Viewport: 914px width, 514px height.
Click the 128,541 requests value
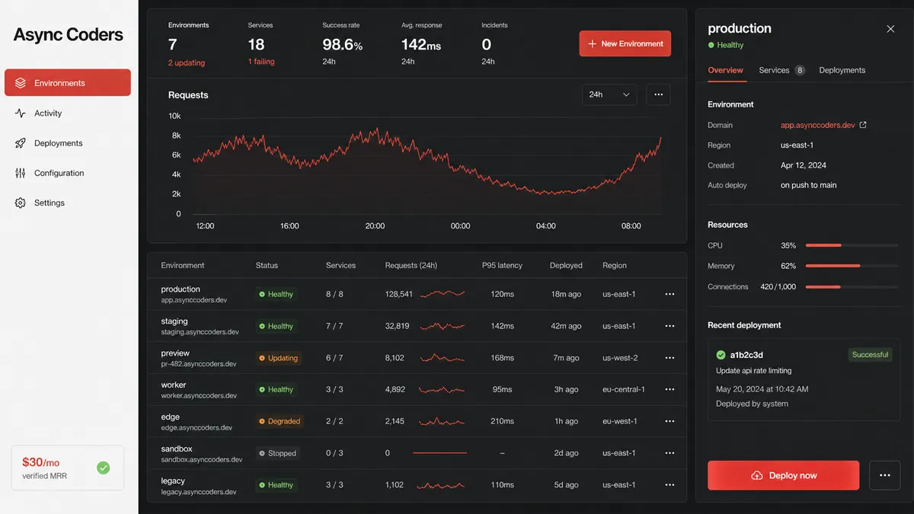coord(398,294)
